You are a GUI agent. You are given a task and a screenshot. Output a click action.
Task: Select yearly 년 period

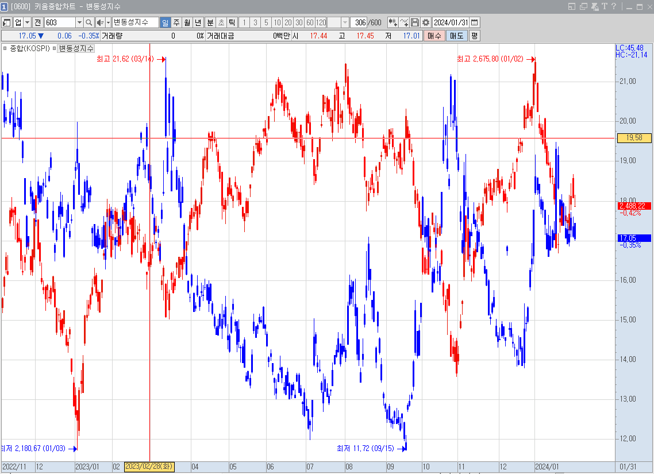[x=198, y=22]
